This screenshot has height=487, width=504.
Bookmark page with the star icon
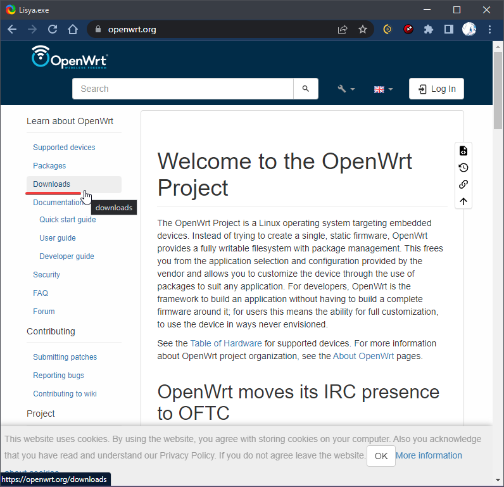(x=363, y=30)
